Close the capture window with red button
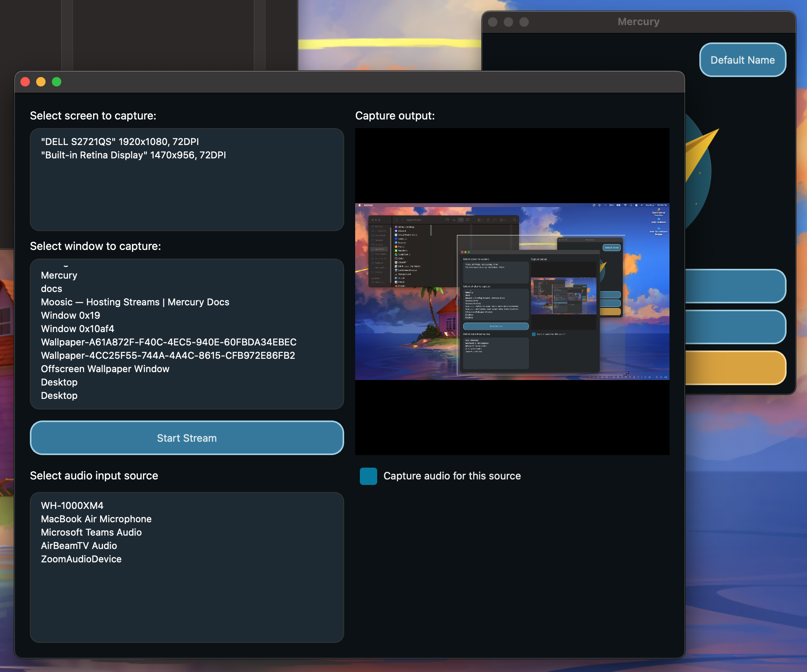Screen dimensions: 807x672 tap(25, 82)
